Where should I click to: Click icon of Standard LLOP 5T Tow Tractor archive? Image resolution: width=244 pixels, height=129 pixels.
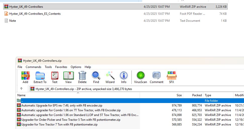pyautogui.click(x=19, y=115)
